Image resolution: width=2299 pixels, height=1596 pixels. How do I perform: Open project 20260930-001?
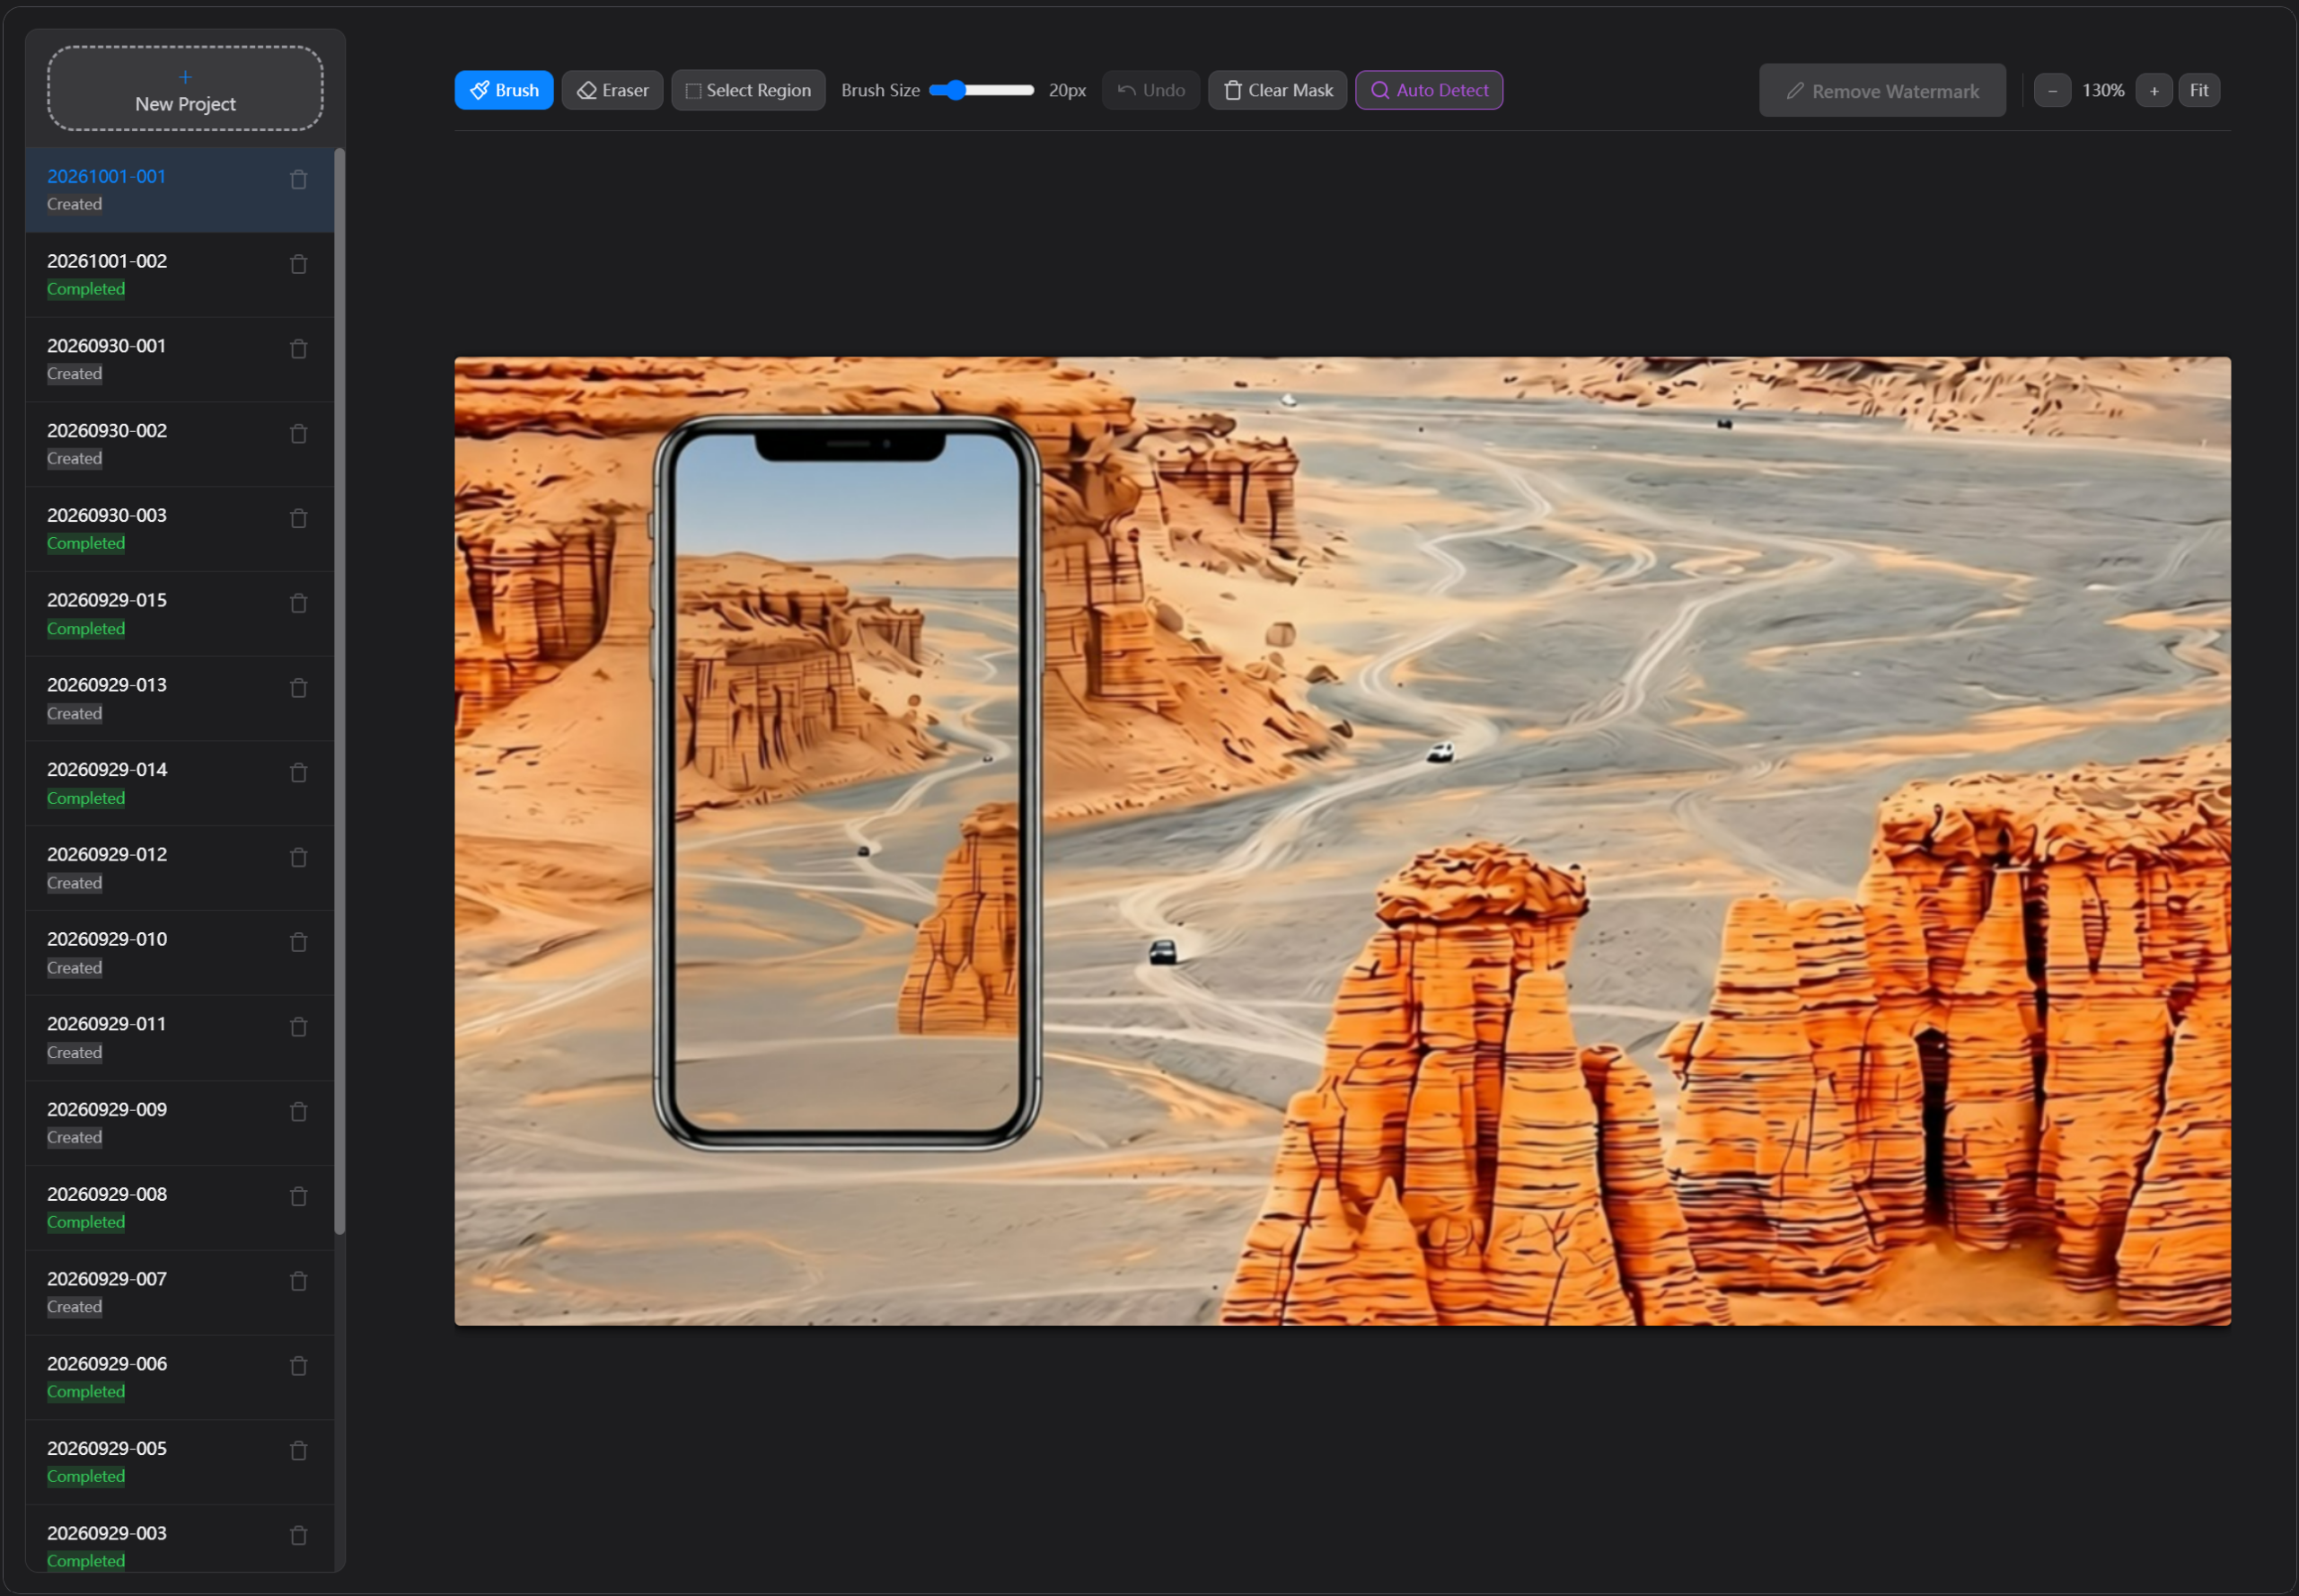(x=180, y=360)
